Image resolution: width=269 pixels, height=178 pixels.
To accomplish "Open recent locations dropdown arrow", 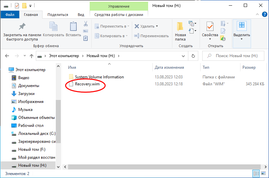I will pos(25,56).
